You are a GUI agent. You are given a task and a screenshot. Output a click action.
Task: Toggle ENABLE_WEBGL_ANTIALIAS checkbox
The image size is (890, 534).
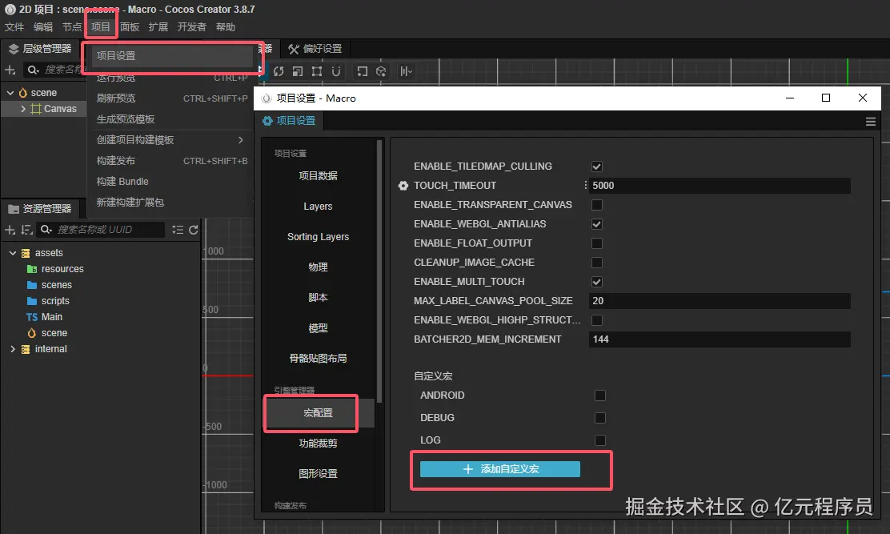596,224
